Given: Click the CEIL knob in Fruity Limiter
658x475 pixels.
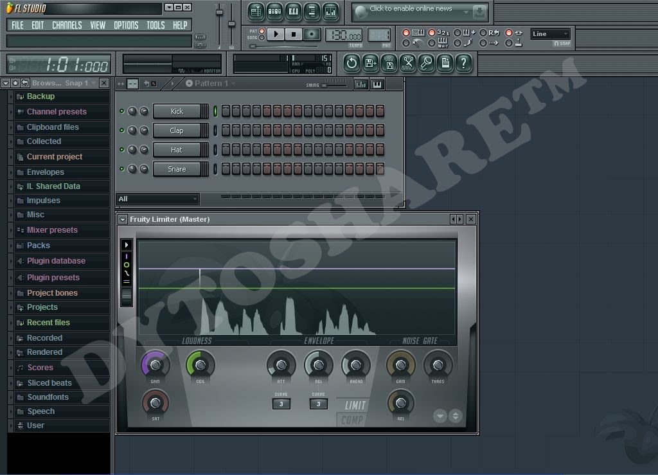Looking at the screenshot, I should 200,364.
